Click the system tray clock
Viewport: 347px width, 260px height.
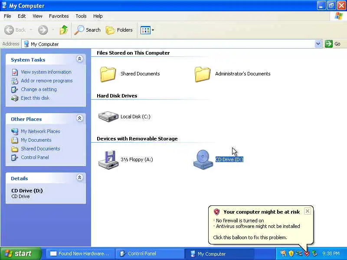[x=331, y=253]
